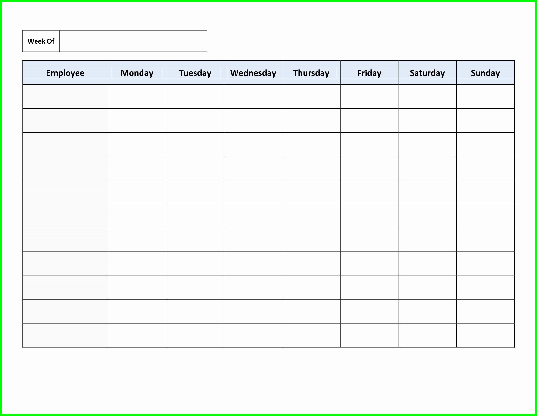Click the Week Of date input field
537x416 pixels.
(133, 41)
